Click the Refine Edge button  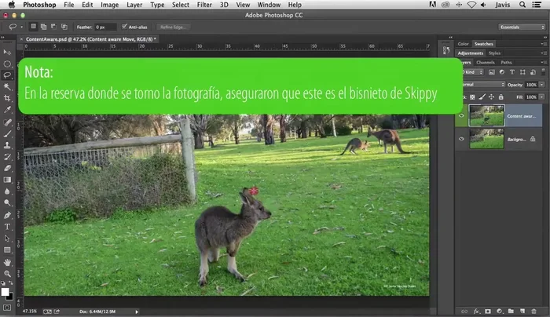pos(172,27)
